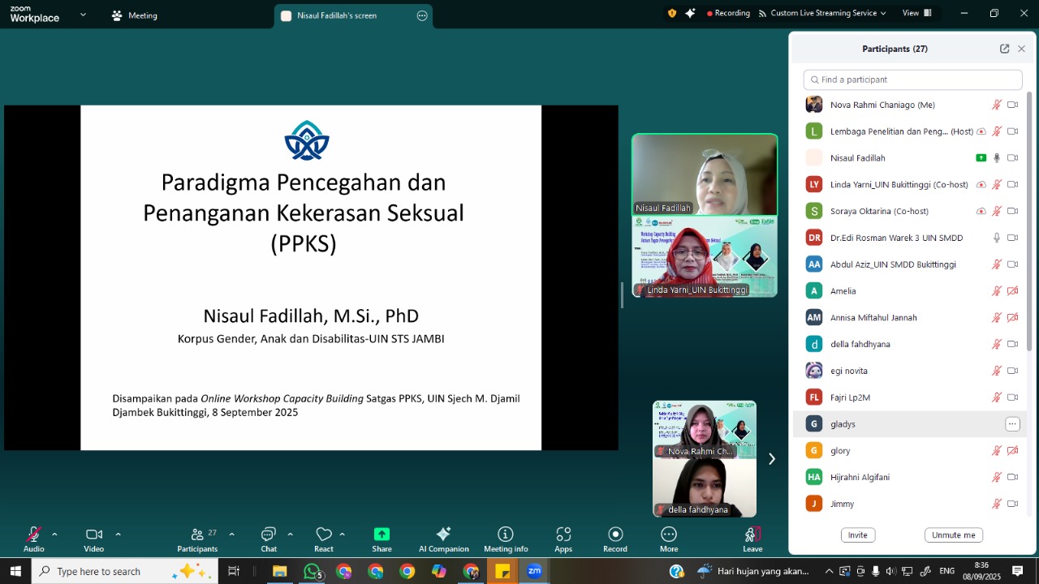Click the Find a participant field

click(x=912, y=79)
